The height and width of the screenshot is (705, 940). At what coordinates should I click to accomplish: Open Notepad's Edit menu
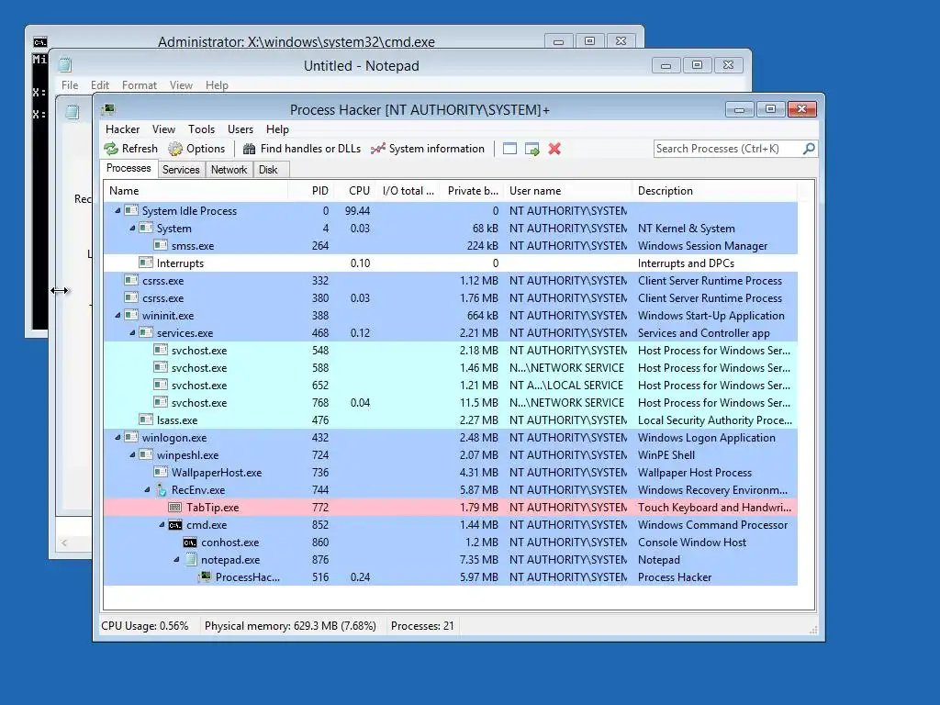(99, 85)
